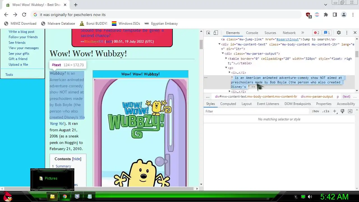The height and width of the screenshot is (202, 359).
Task: Collapse the p element node
Action: [226, 68]
